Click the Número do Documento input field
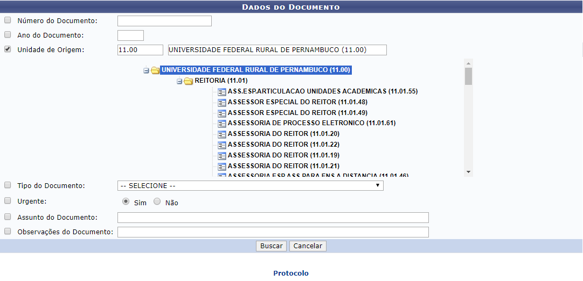The width and height of the screenshot is (583, 281). [x=164, y=21]
